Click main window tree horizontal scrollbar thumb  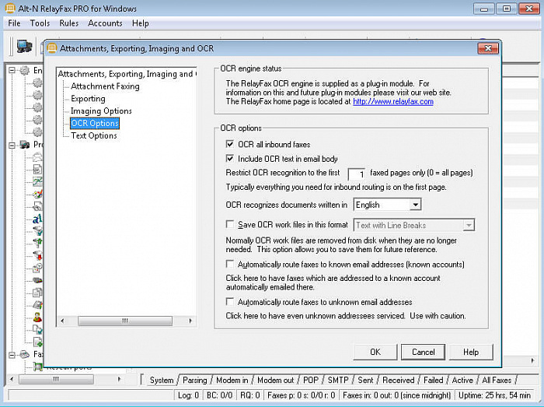tap(56, 379)
